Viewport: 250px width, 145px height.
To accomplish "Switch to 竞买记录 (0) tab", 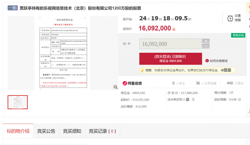I will point(102,131).
